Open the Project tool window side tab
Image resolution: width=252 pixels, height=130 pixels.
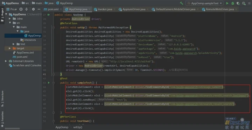click(2, 15)
